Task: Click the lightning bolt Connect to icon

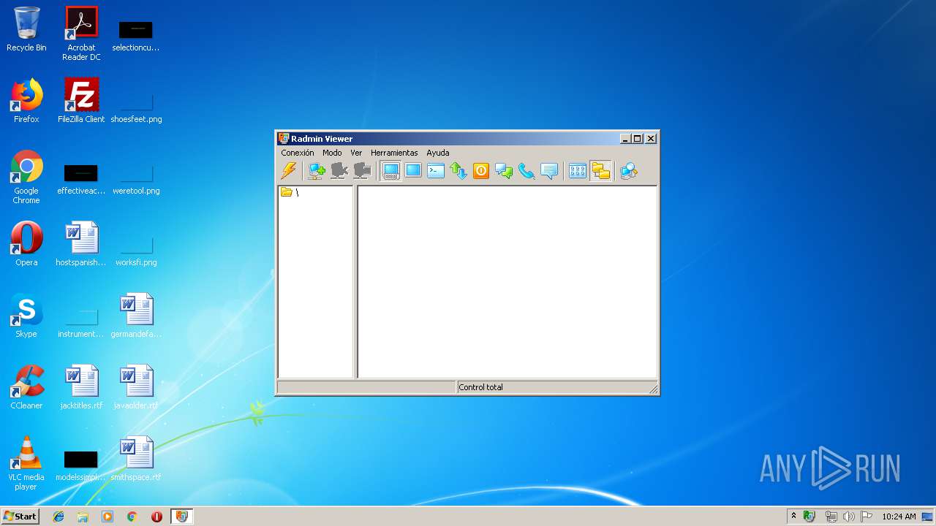Action: click(x=289, y=171)
